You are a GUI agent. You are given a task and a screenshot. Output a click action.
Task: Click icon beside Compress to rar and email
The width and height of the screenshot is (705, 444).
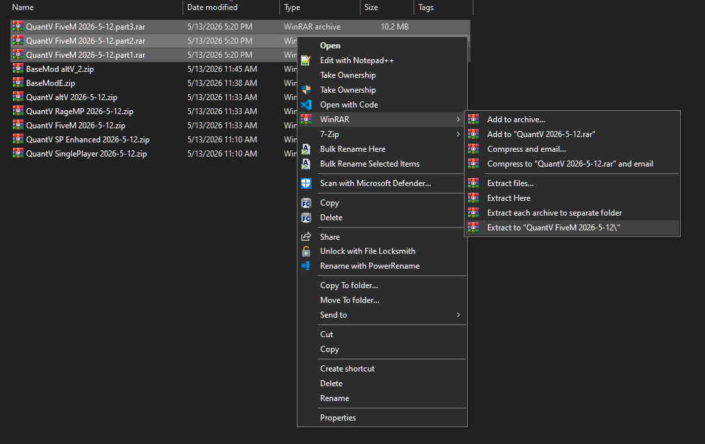tap(473, 164)
